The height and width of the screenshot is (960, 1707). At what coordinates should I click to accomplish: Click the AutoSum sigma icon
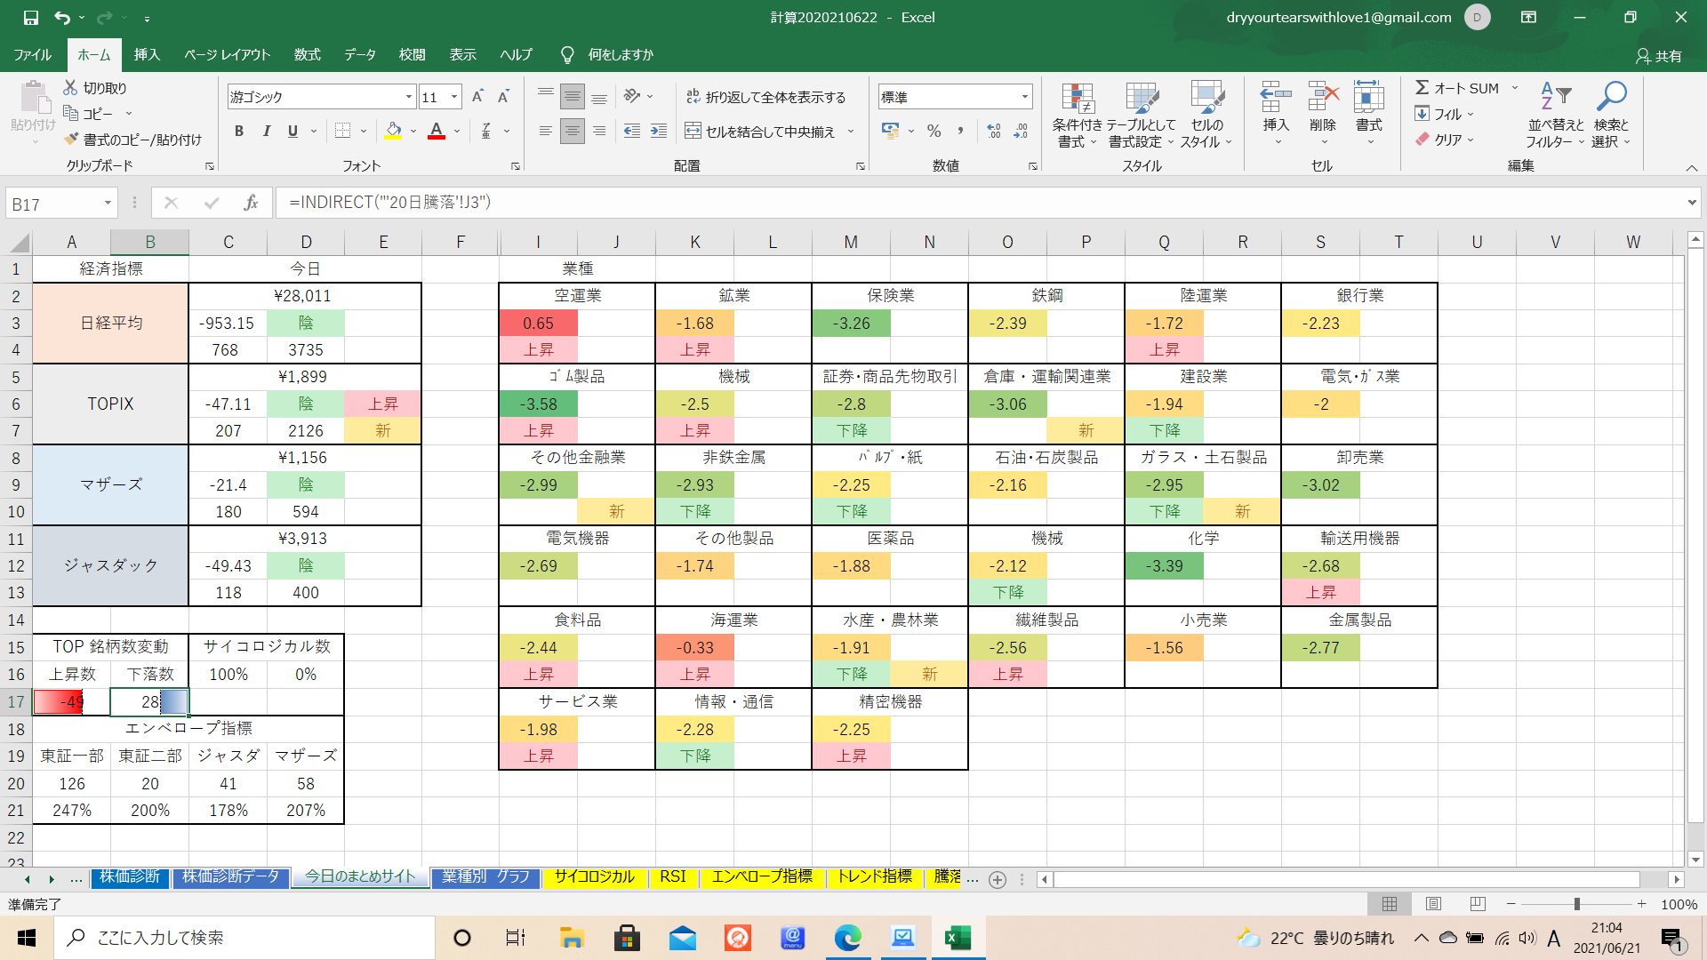click(1422, 88)
